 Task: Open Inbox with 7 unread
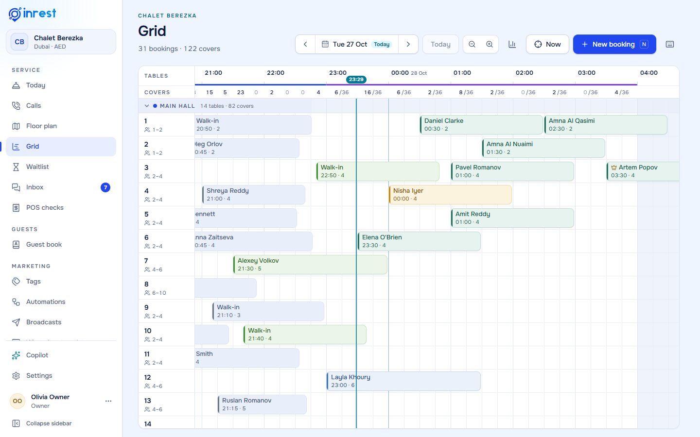click(61, 187)
